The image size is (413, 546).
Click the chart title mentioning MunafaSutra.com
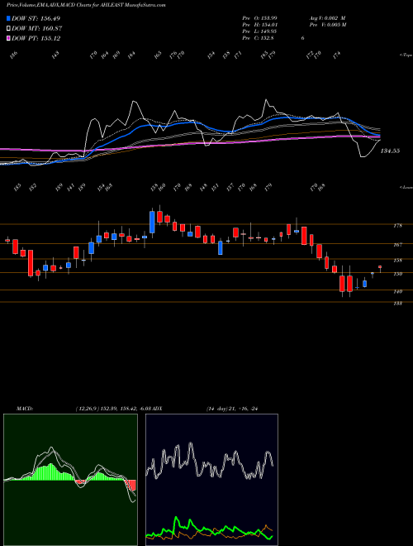pyautogui.click(x=86, y=5)
